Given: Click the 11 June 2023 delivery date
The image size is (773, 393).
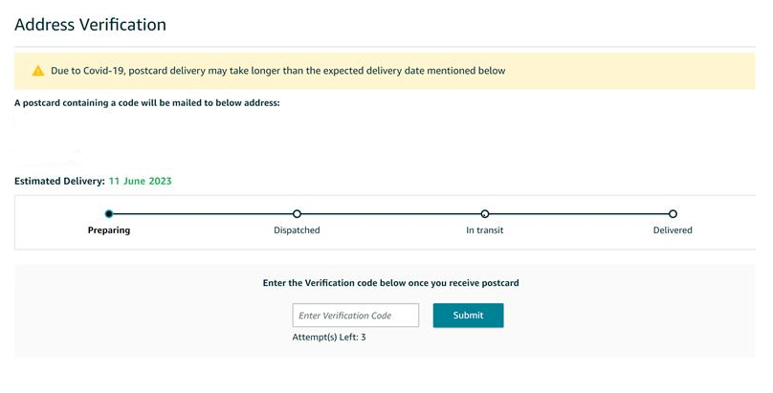Looking at the screenshot, I should pyautogui.click(x=140, y=182).
